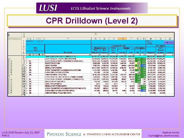This screenshot has width=184, height=138.
Task: Expand the Linac System row group
Action: pyautogui.click(x=11, y=65)
